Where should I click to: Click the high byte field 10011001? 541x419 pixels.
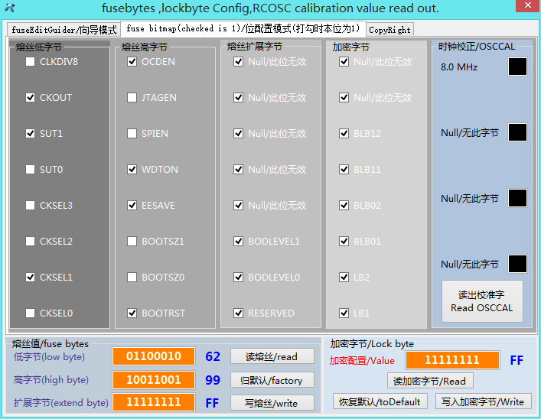[x=154, y=380]
